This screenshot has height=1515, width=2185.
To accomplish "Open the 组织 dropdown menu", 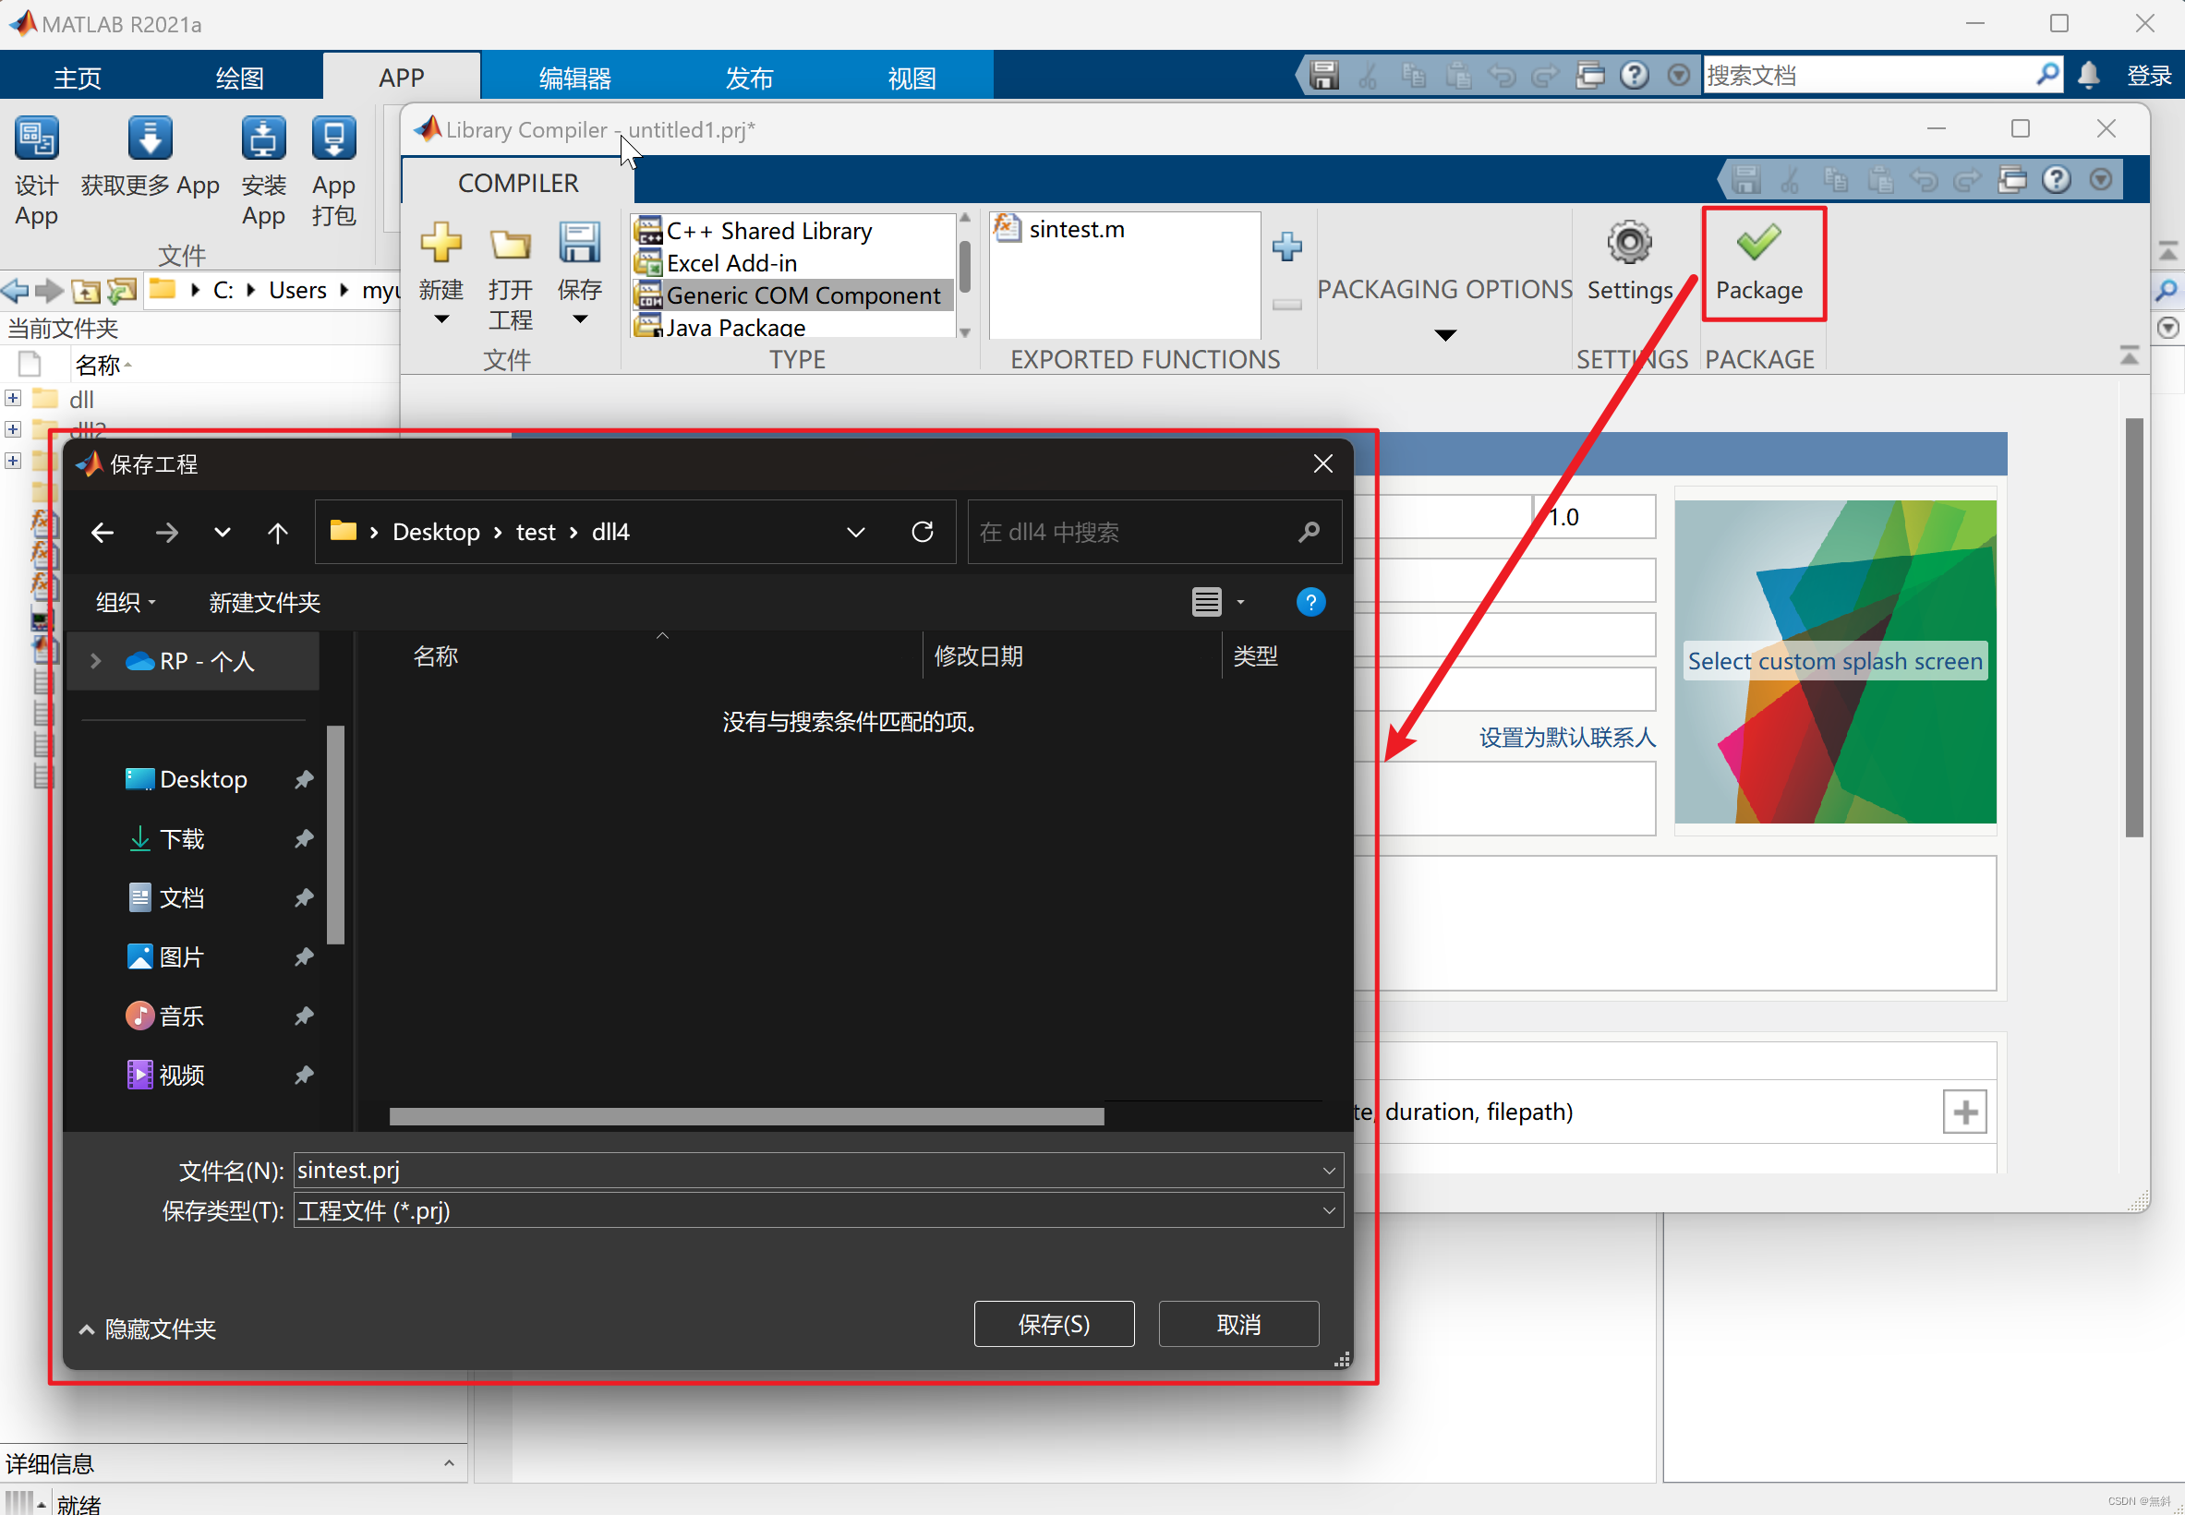I will [126, 602].
